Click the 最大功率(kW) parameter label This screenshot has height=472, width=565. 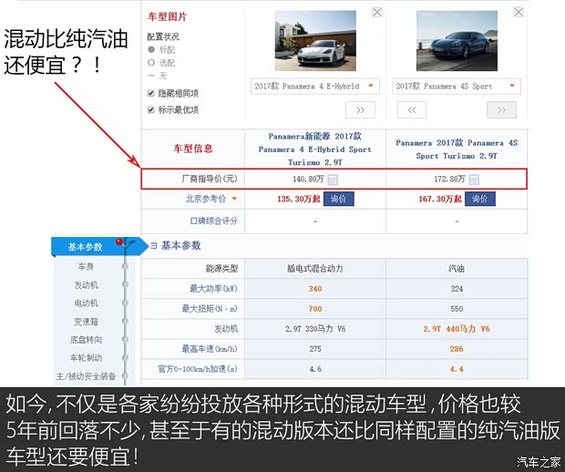point(213,289)
